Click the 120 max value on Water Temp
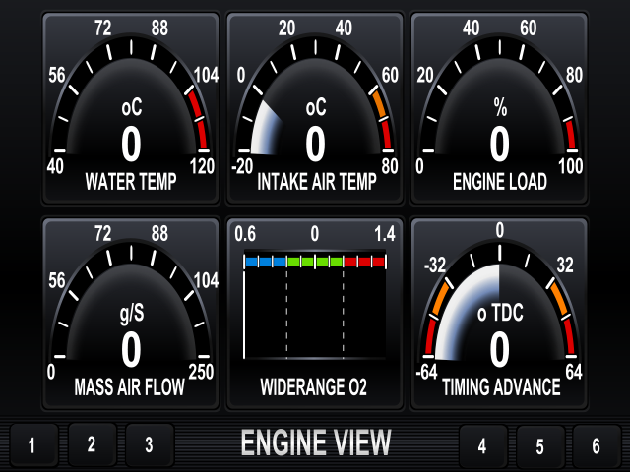Viewport: 630px width, 472px height. click(202, 166)
